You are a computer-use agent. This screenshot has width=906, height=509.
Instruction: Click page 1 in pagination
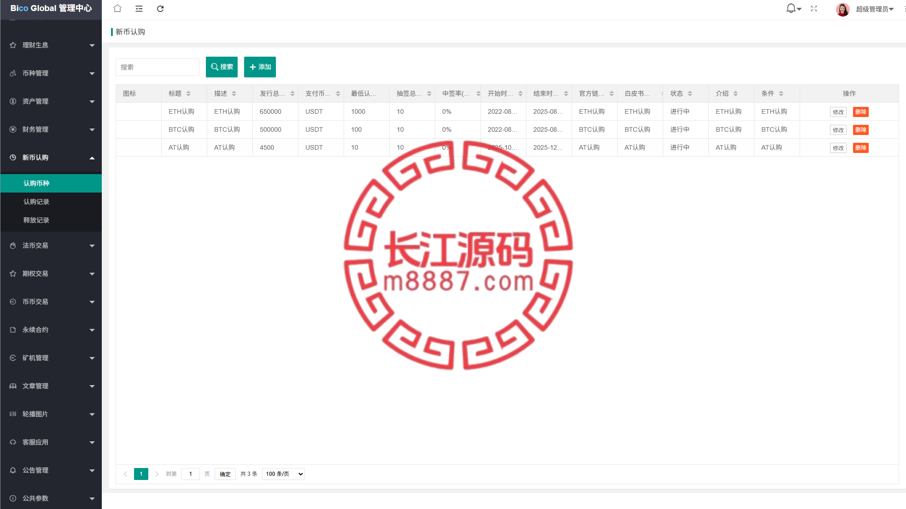141,474
